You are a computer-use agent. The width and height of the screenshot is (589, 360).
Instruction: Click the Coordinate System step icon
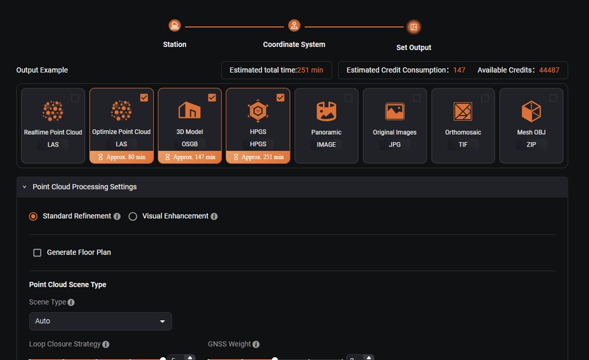294,26
